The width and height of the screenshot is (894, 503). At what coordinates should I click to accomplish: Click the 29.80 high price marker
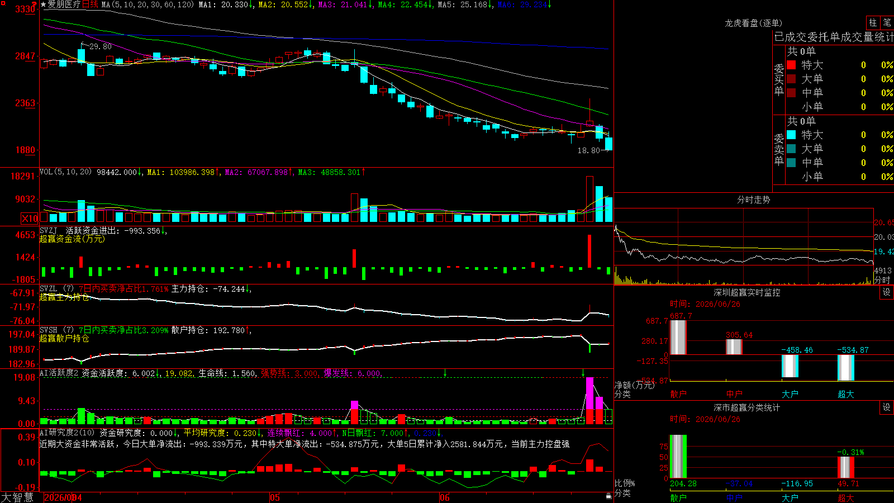click(101, 46)
